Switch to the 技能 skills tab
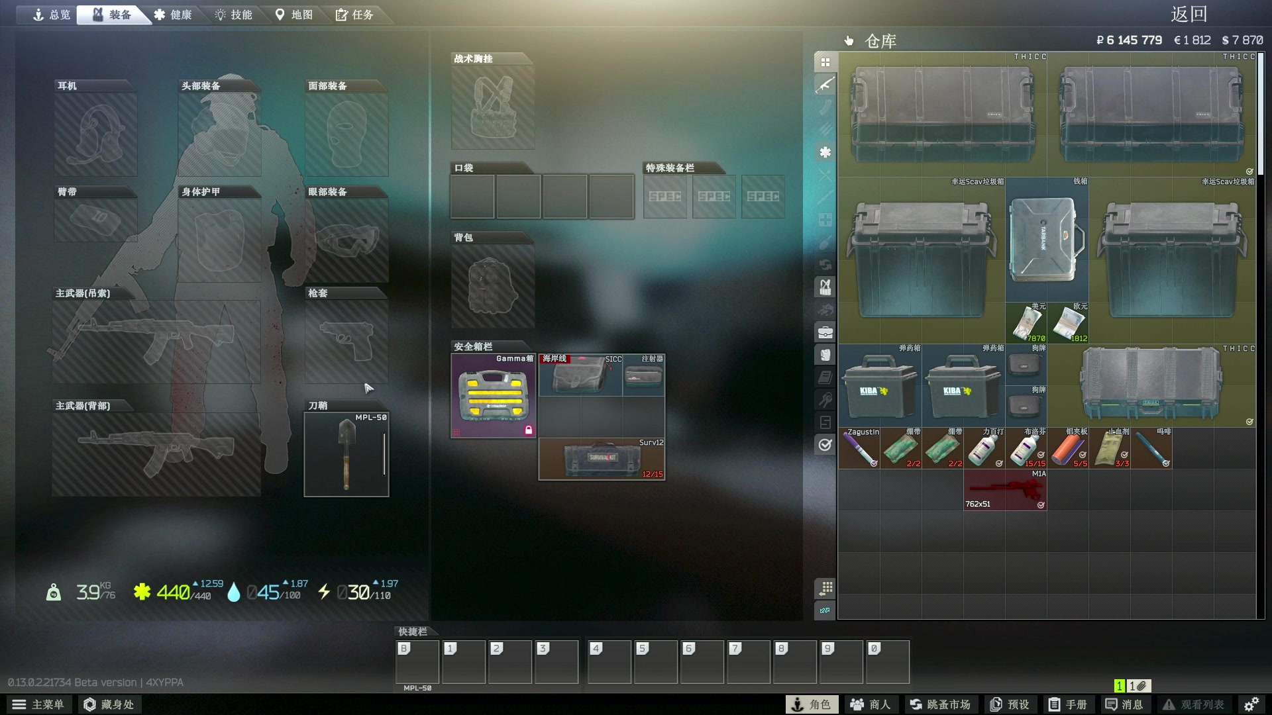 [x=233, y=15]
